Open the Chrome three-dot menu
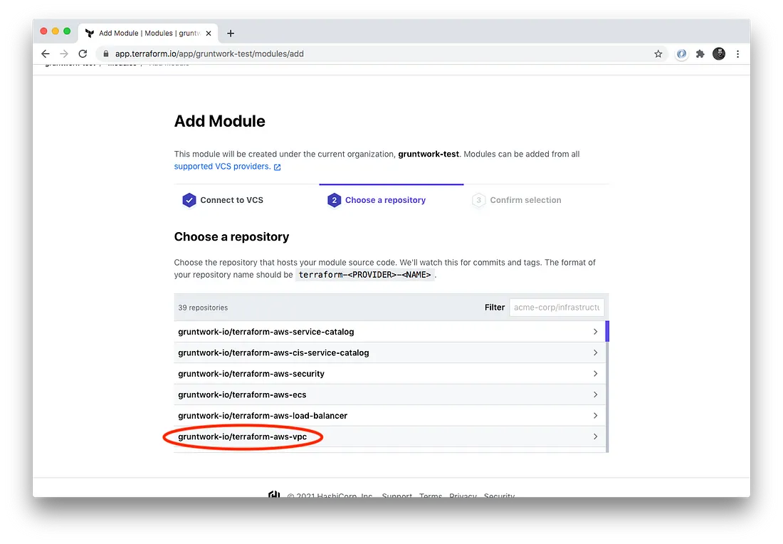The height and width of the screenshot is (544, 783). pos(737,54)
